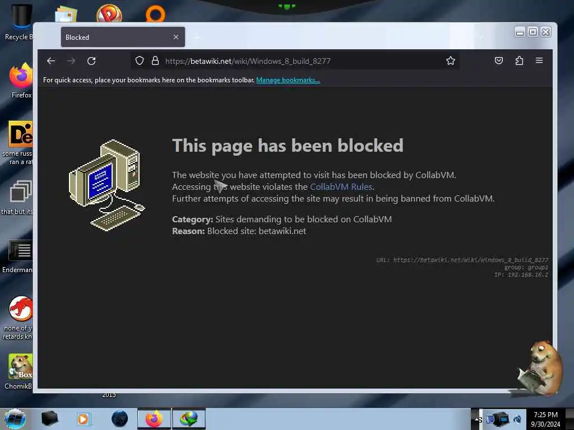The height and width of the screenshot is (430, 574).
Task: Open the black box taskbar icon
Action: (x=49, y=419)
